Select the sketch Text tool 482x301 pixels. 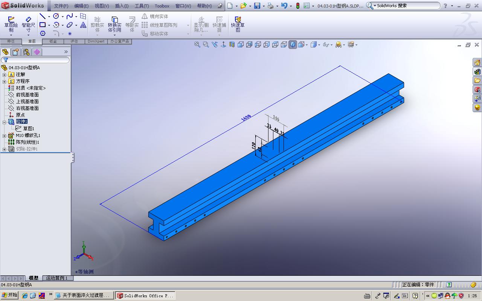click(83, 25)
